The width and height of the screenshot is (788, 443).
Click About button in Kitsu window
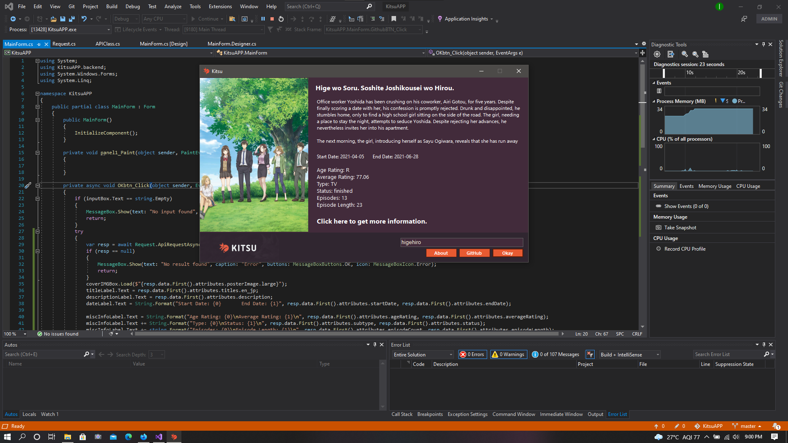point(441,253)
